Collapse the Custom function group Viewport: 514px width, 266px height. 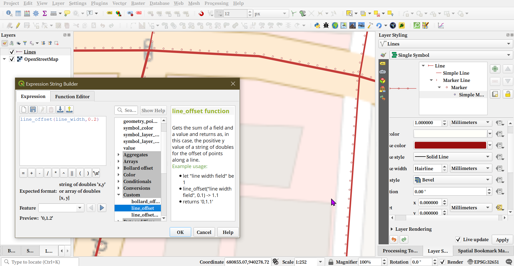119,195
